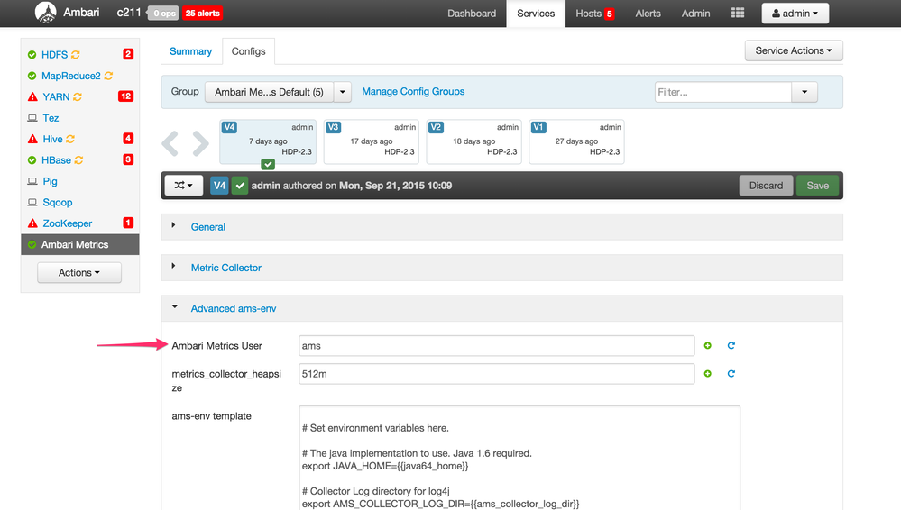
Task: Go to previous config versions arrow
Action: 170,143
